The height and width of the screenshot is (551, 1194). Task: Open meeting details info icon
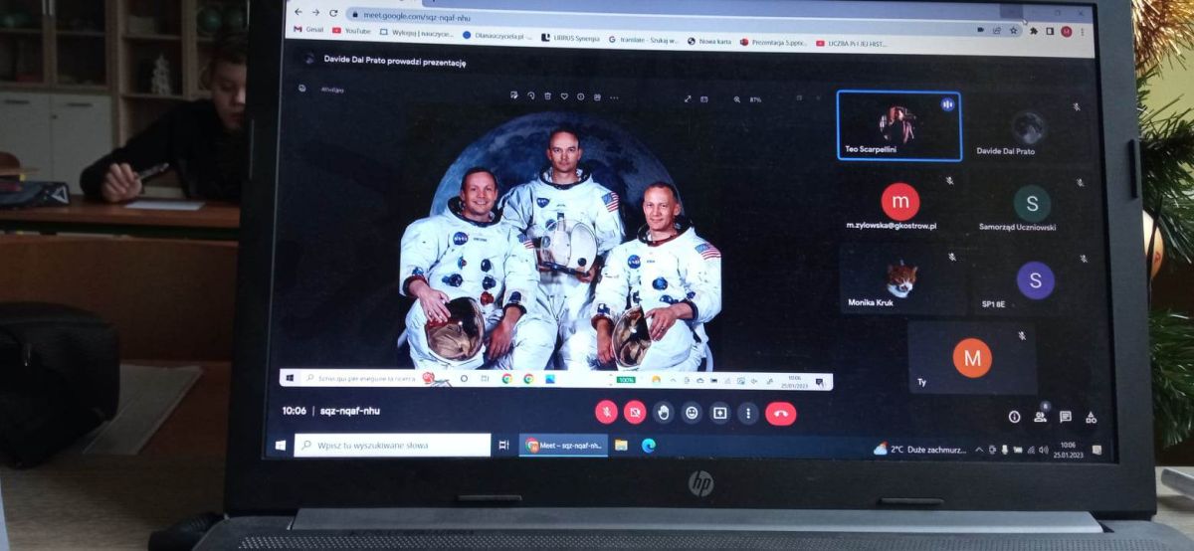[1014, 418]
